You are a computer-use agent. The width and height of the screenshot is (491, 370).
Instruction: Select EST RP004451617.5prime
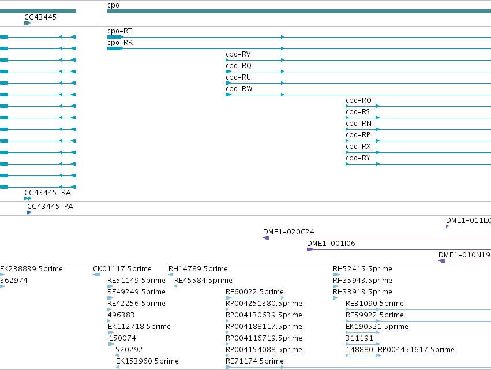pyautogui.click(x=416, y=350)
